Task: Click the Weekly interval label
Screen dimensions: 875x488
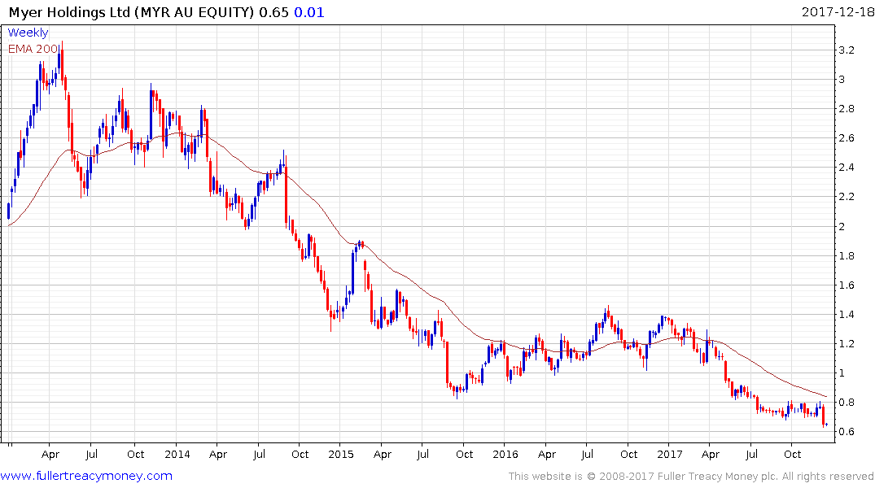Action: pyautogui.click(x=28, y=33)
